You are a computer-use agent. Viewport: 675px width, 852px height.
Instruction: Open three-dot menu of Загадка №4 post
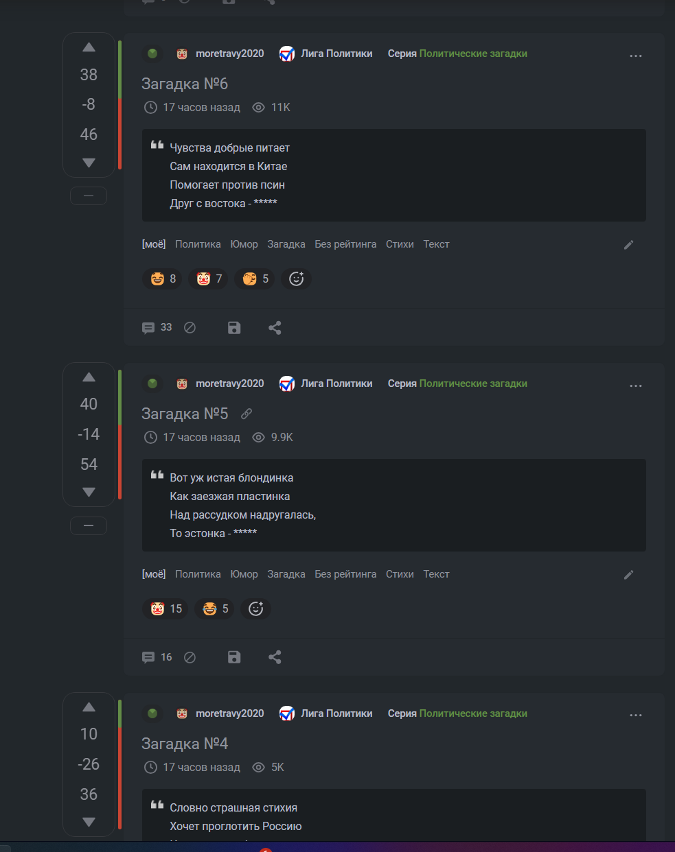[636, 715]
